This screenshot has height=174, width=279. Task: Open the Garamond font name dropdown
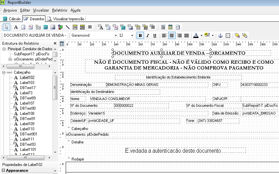click(x=116, y=35)
